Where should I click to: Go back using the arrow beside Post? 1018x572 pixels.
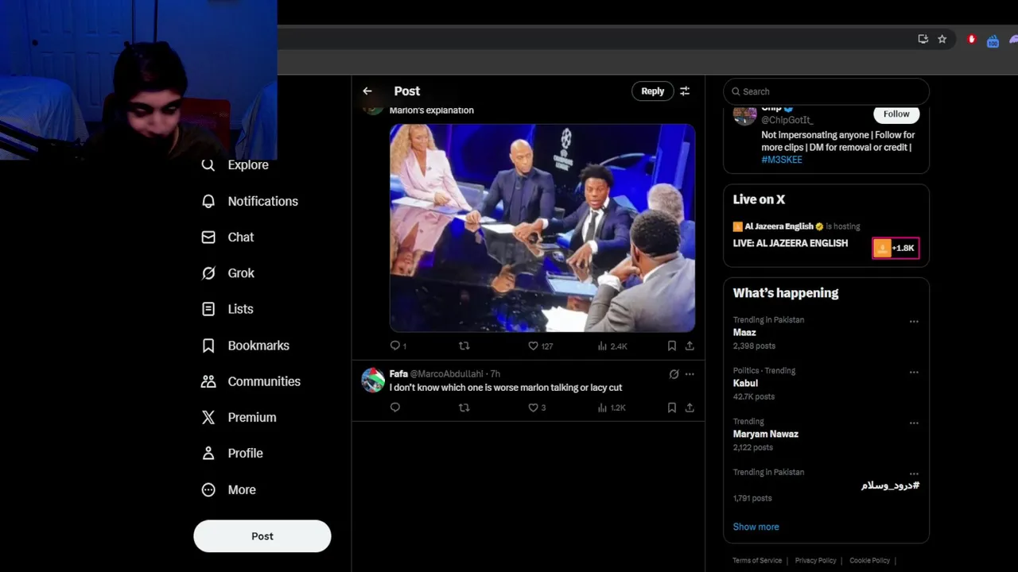pyautogui.click(x=367, y=91)
